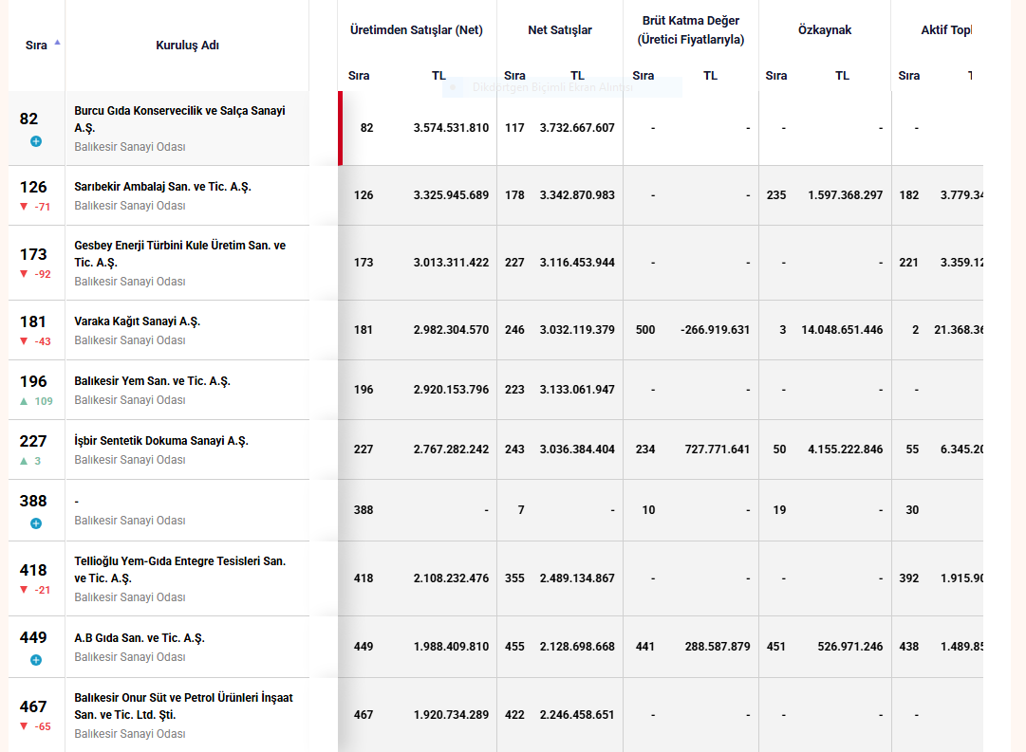
Task: Select production sales value 2.767.282.242
Action: coord(451,449)
